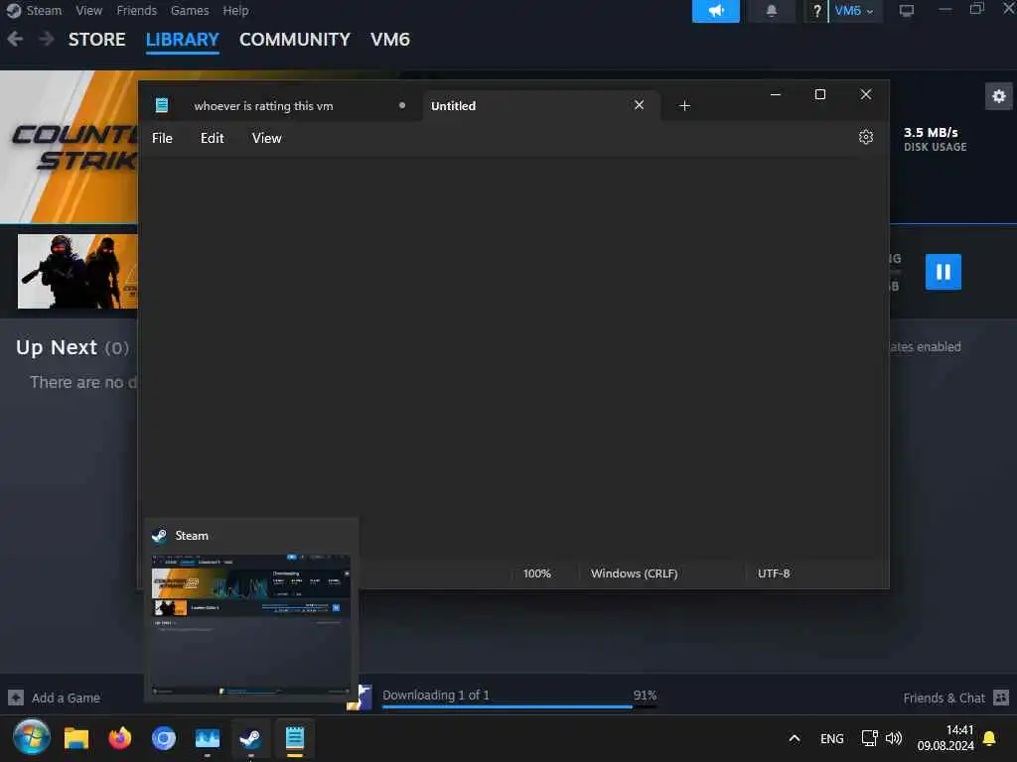This screenshot has height=762, width=1017.
Task: Open the network status tray icon
Action: click(869, 738)
